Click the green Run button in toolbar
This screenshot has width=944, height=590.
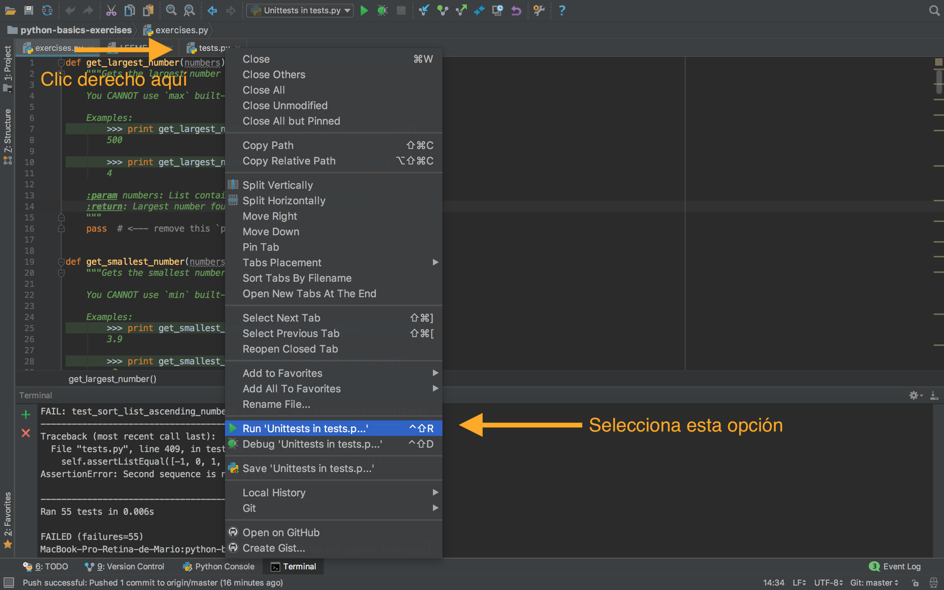[364, 11]
